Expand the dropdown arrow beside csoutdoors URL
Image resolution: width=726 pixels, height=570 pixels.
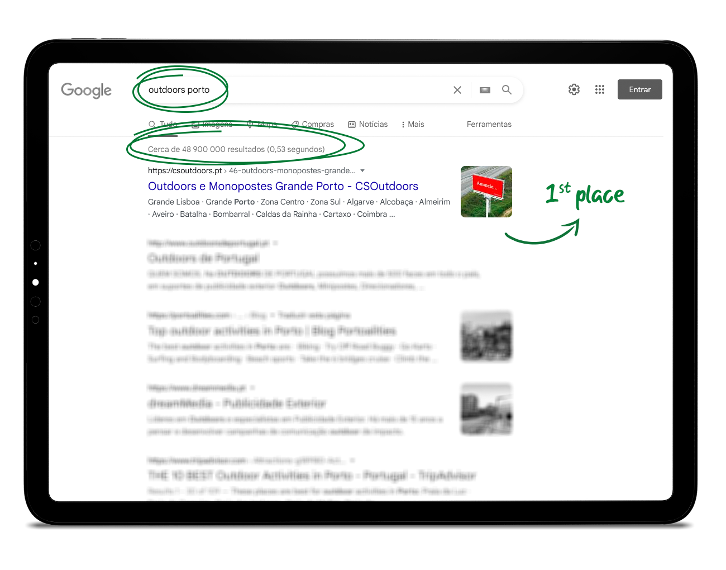pyautogui.click(x=362, y=170)
